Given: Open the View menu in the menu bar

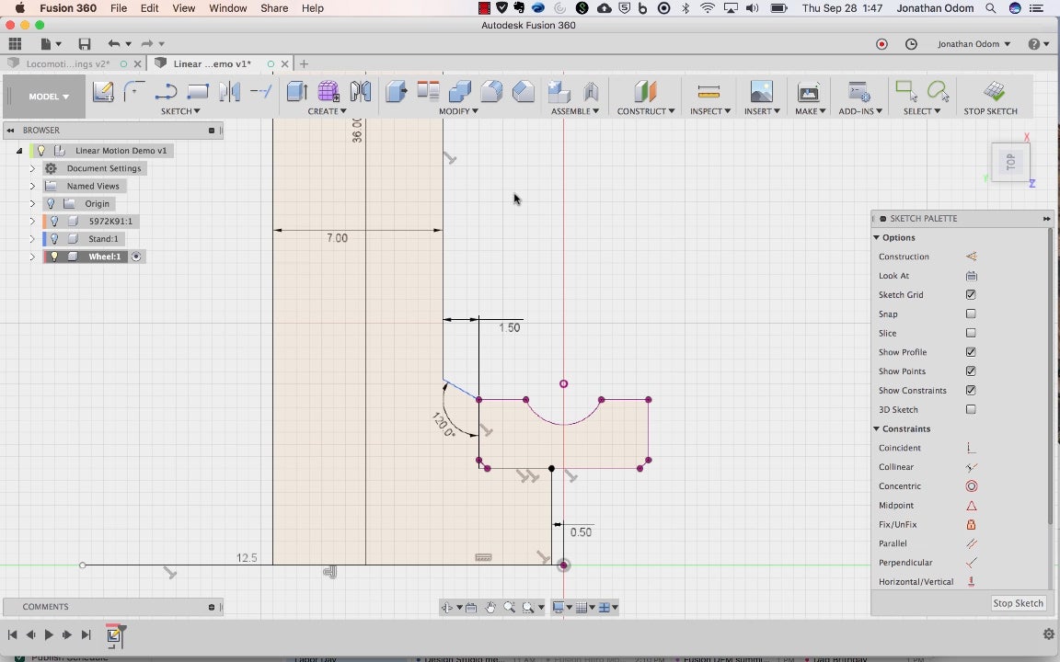Looking at the screenshot, I should pos(183,8).
